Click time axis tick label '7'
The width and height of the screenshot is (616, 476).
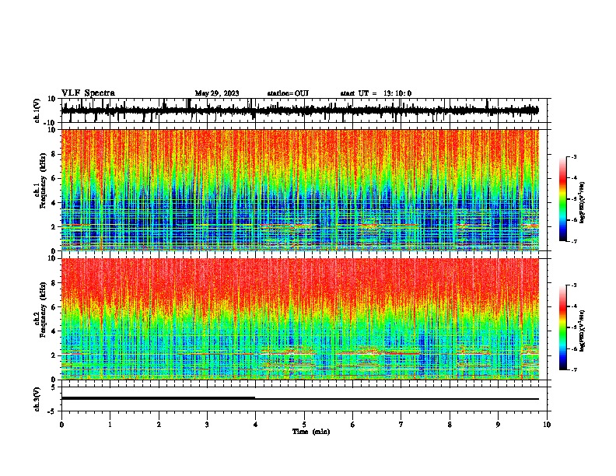pyautogui.click(x=401, y=425)
